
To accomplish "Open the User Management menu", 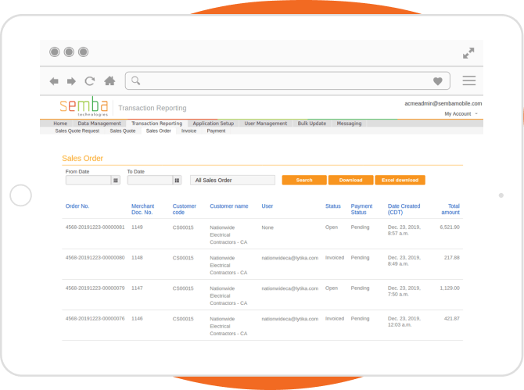I will tap(266, 123).
